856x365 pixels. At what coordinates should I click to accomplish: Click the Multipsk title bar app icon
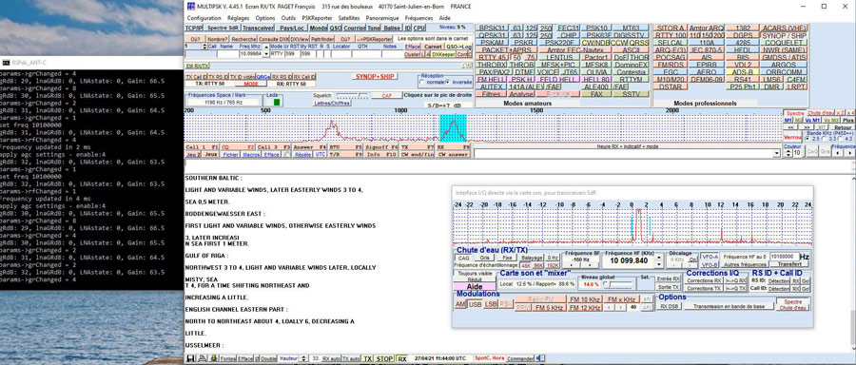point(190,7)
